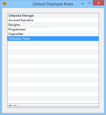Viewport: 106px width, 115px height.
Task: Highlight the Softpedia Tester row
Action: tap(53, 39)
